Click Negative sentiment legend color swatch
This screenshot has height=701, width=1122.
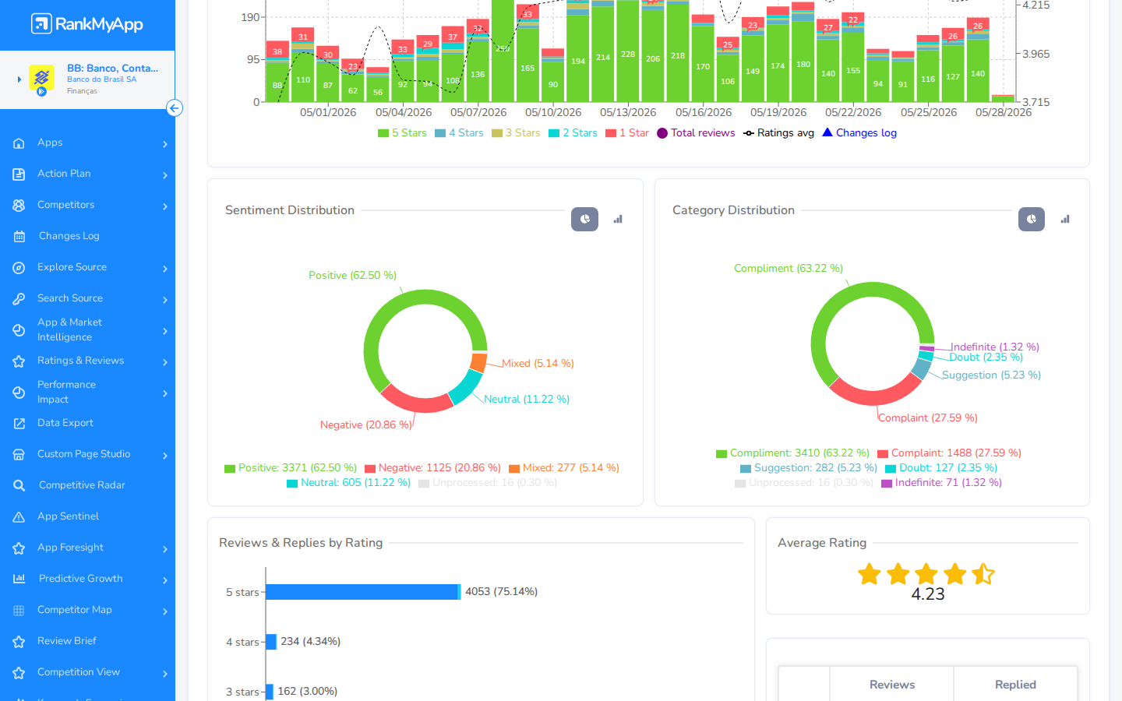point(370,469)
